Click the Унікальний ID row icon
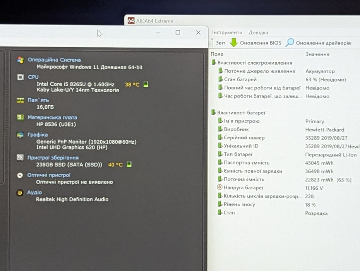 [x=220, y=146]
